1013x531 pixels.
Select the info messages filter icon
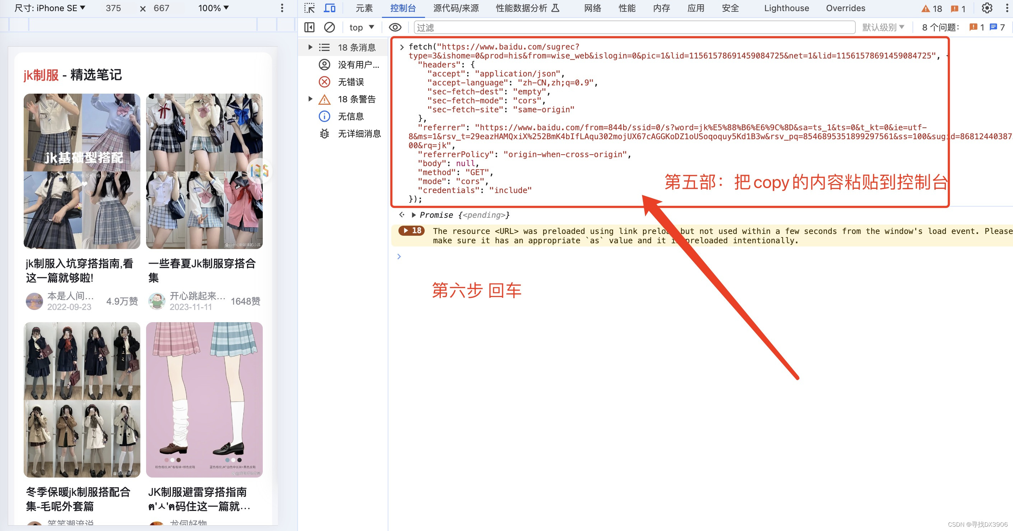click(x=324, y=116)
